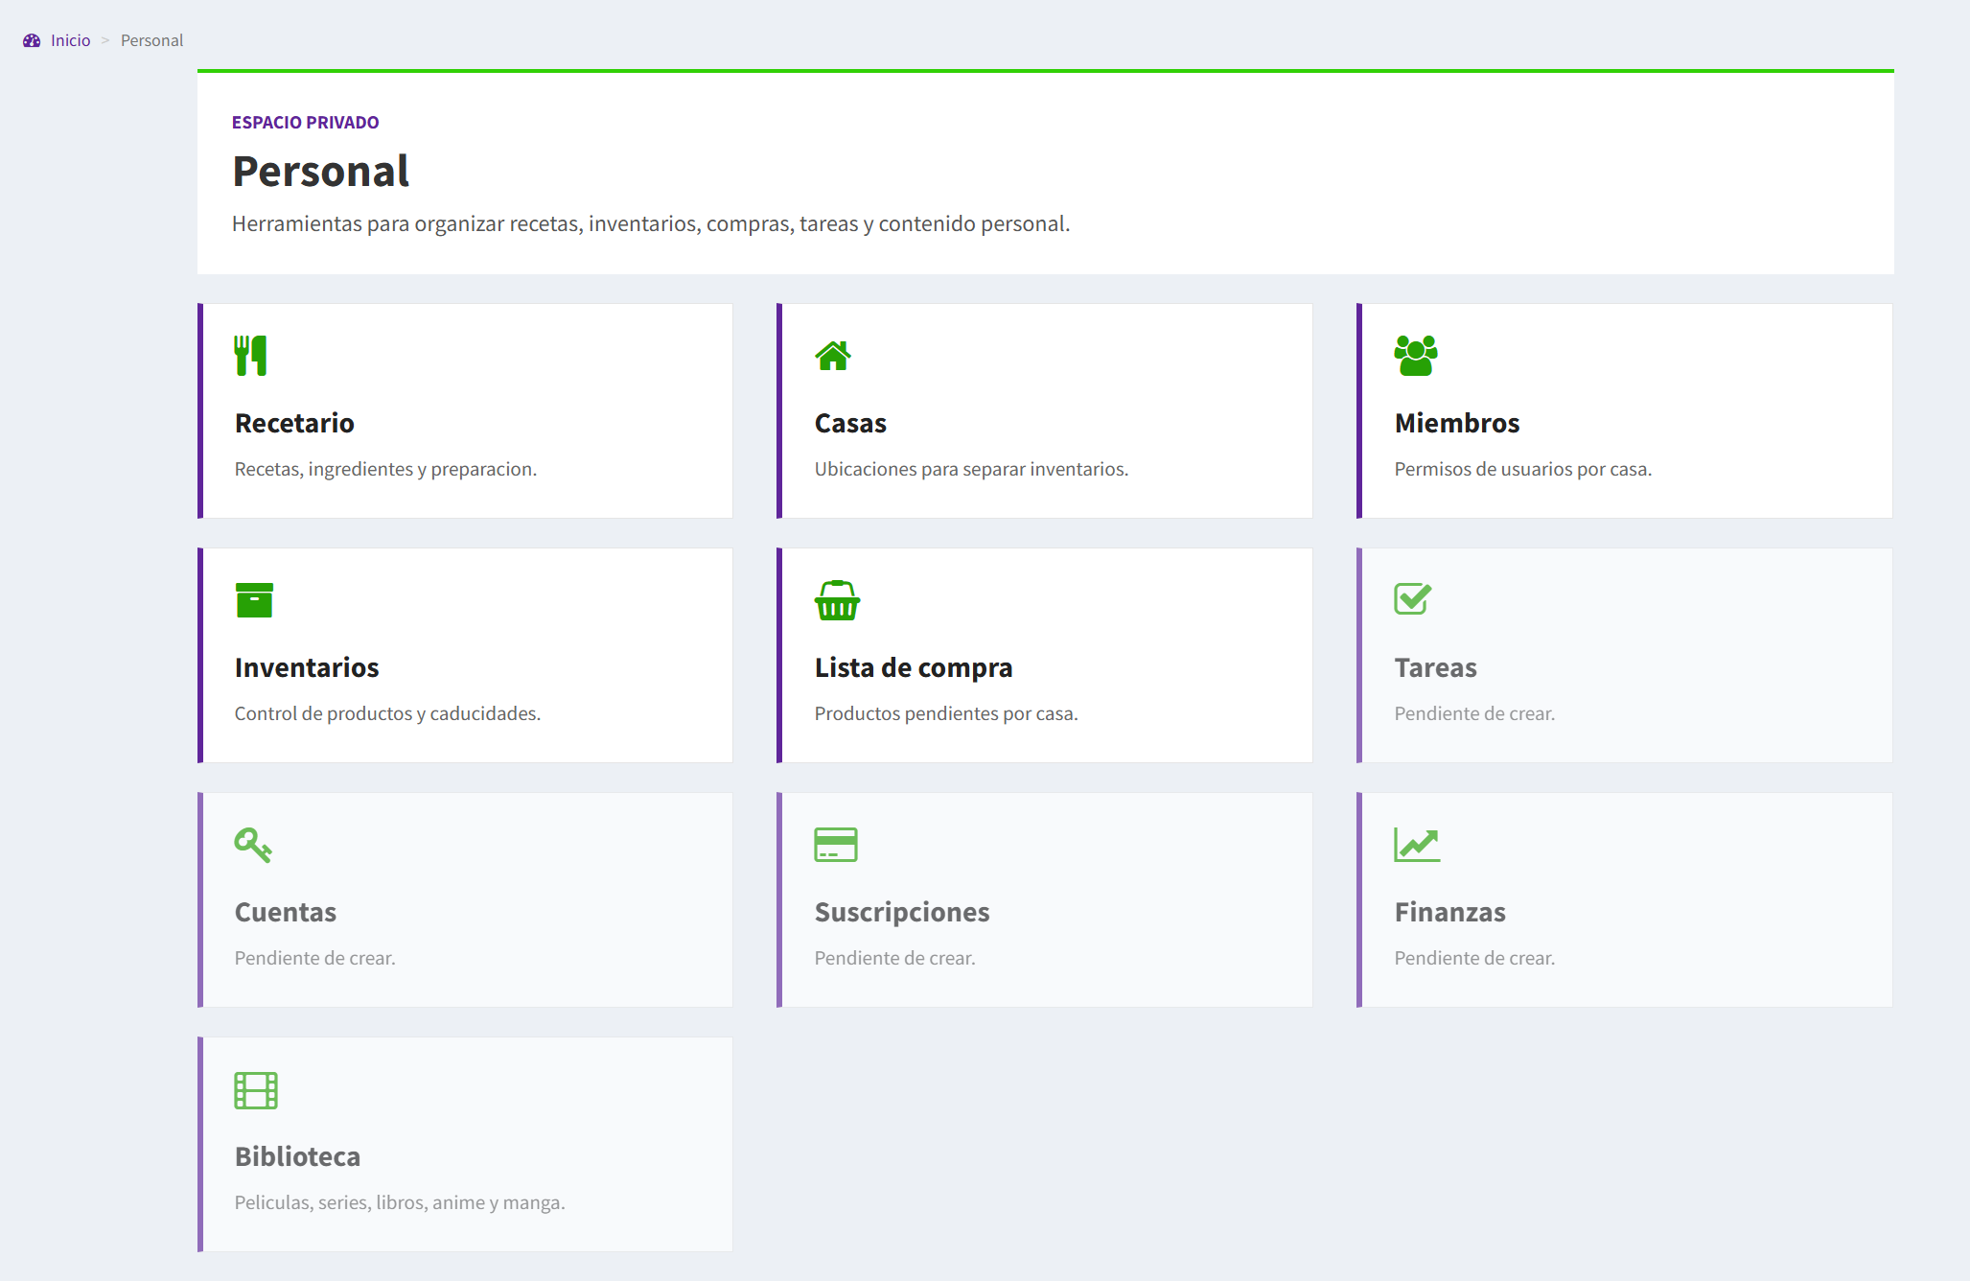Image resolution: width=1970 pixels, height=1281 pixels.
Task: Click the film strip Biblioteca icon
Action: (x=256, y=1090)
